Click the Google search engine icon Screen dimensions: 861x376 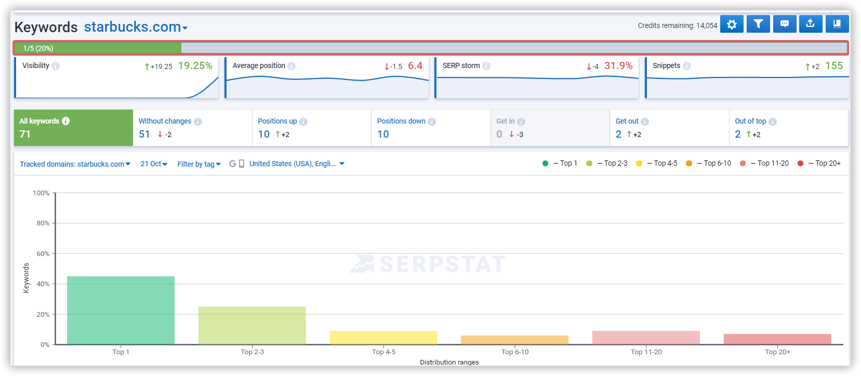coord(233,164)
